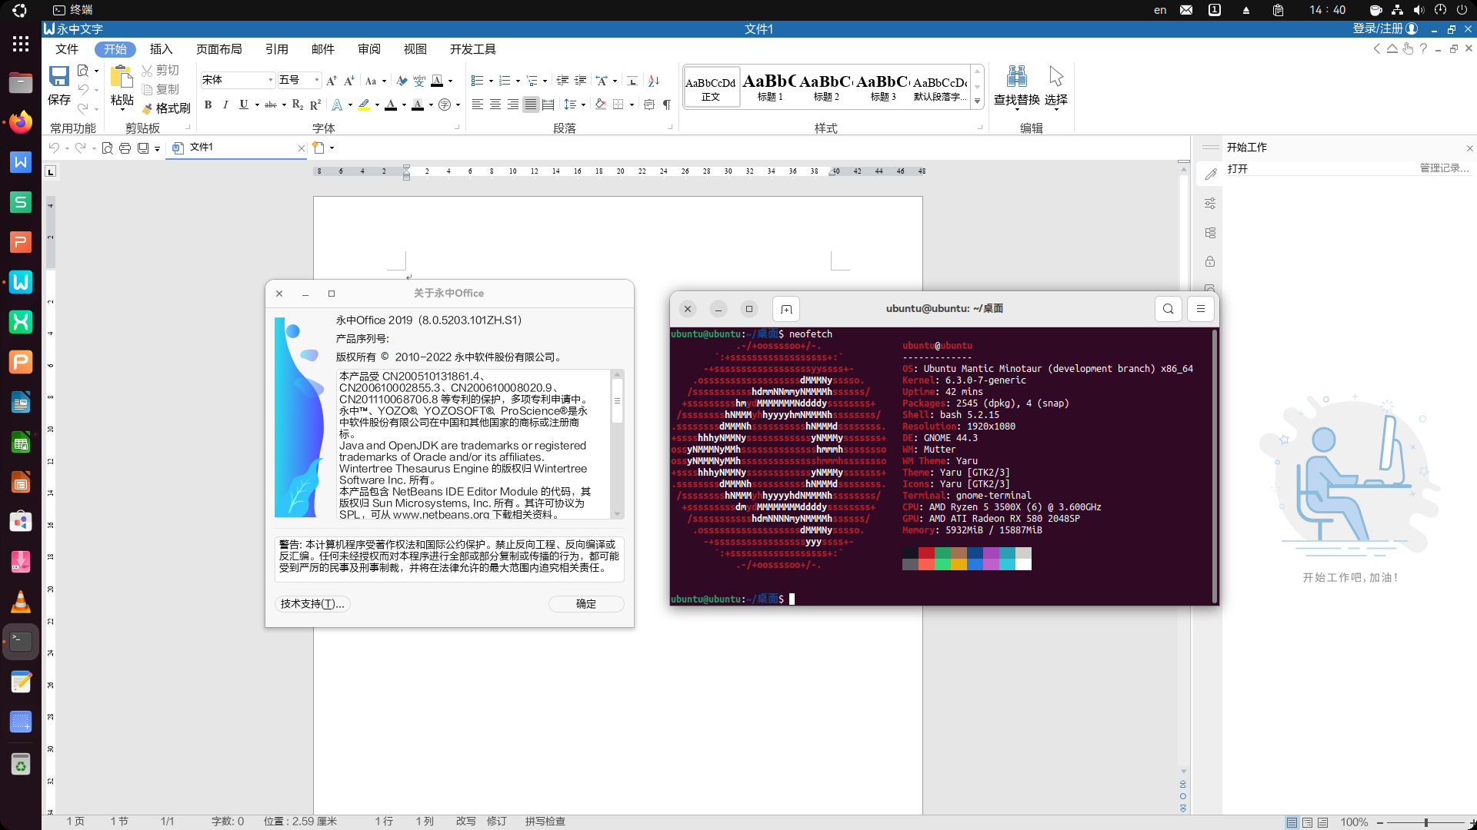Click the multilevel list icon

[x=532, y=81]
